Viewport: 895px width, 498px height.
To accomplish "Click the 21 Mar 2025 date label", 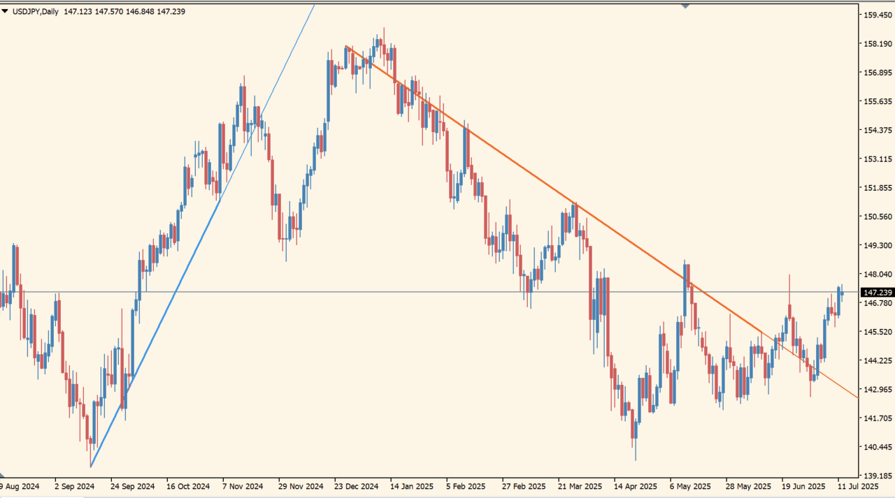I will (580, 486).
